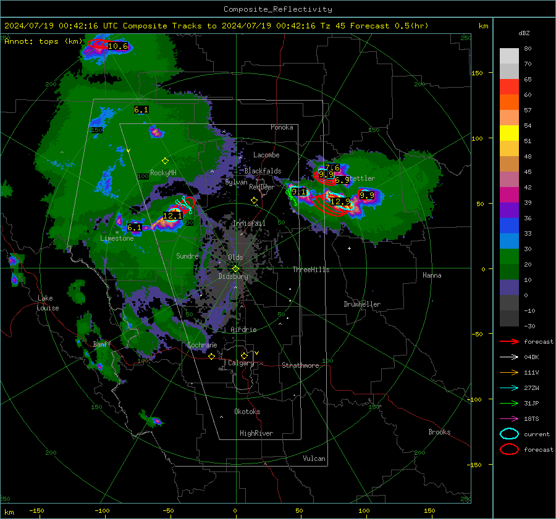Screen dimensions: 556x519
Task: Click the Drumheller town label
Action: coord(362,304)
